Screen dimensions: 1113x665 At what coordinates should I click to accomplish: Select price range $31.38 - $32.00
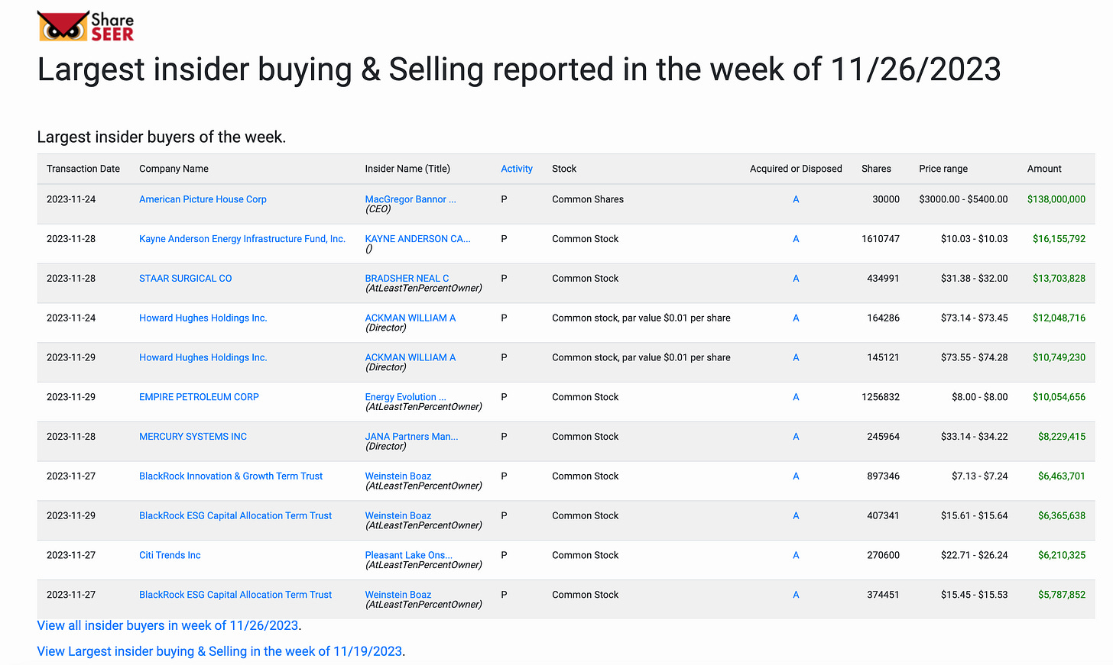point(974,279)
